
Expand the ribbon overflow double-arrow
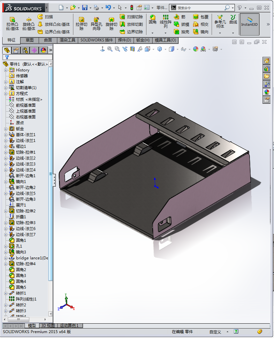click(x=268, y=24)
